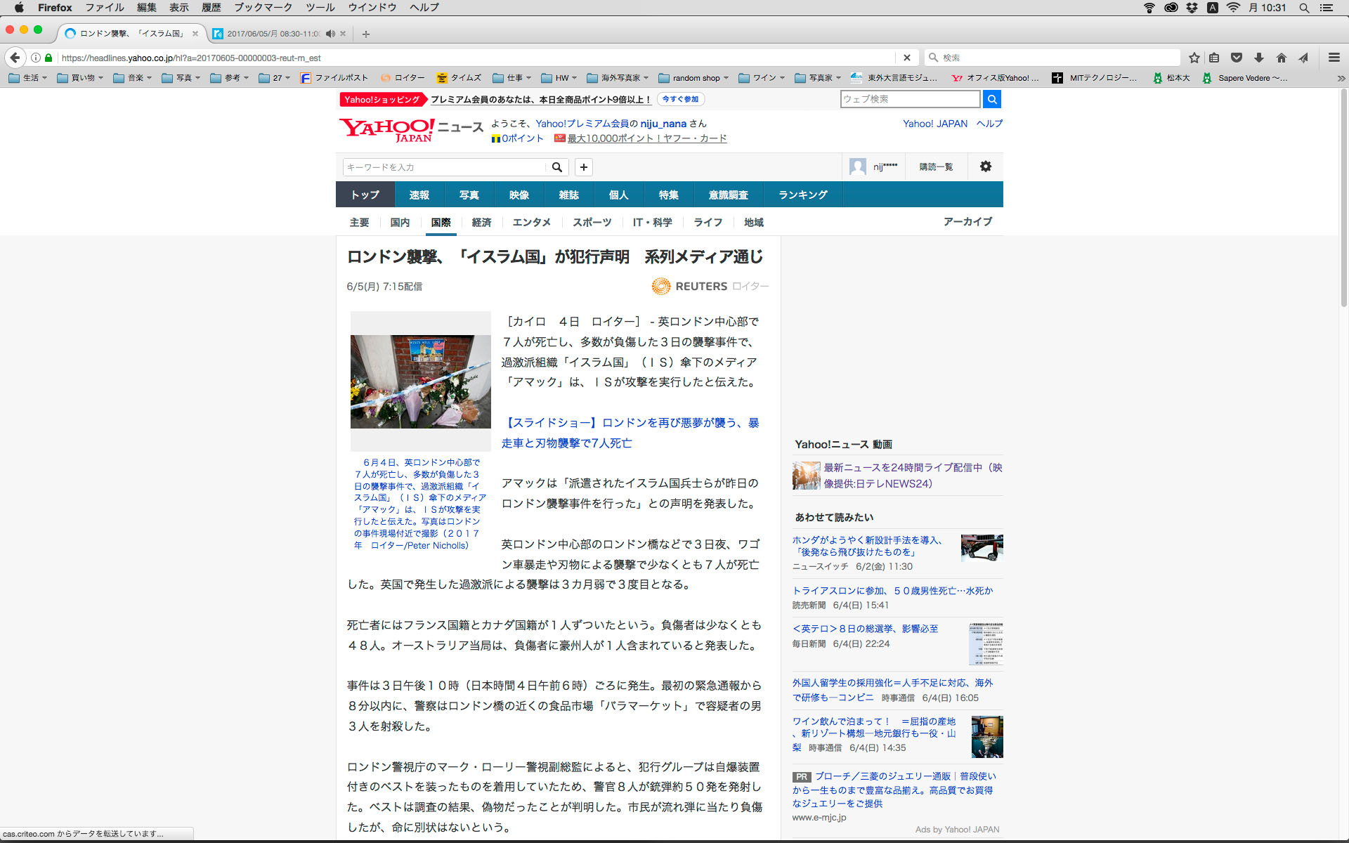The width and height of the screenshot is (1349, 843).
Task: Bookmark this page with the star icon
Action: coord(1194,58)
